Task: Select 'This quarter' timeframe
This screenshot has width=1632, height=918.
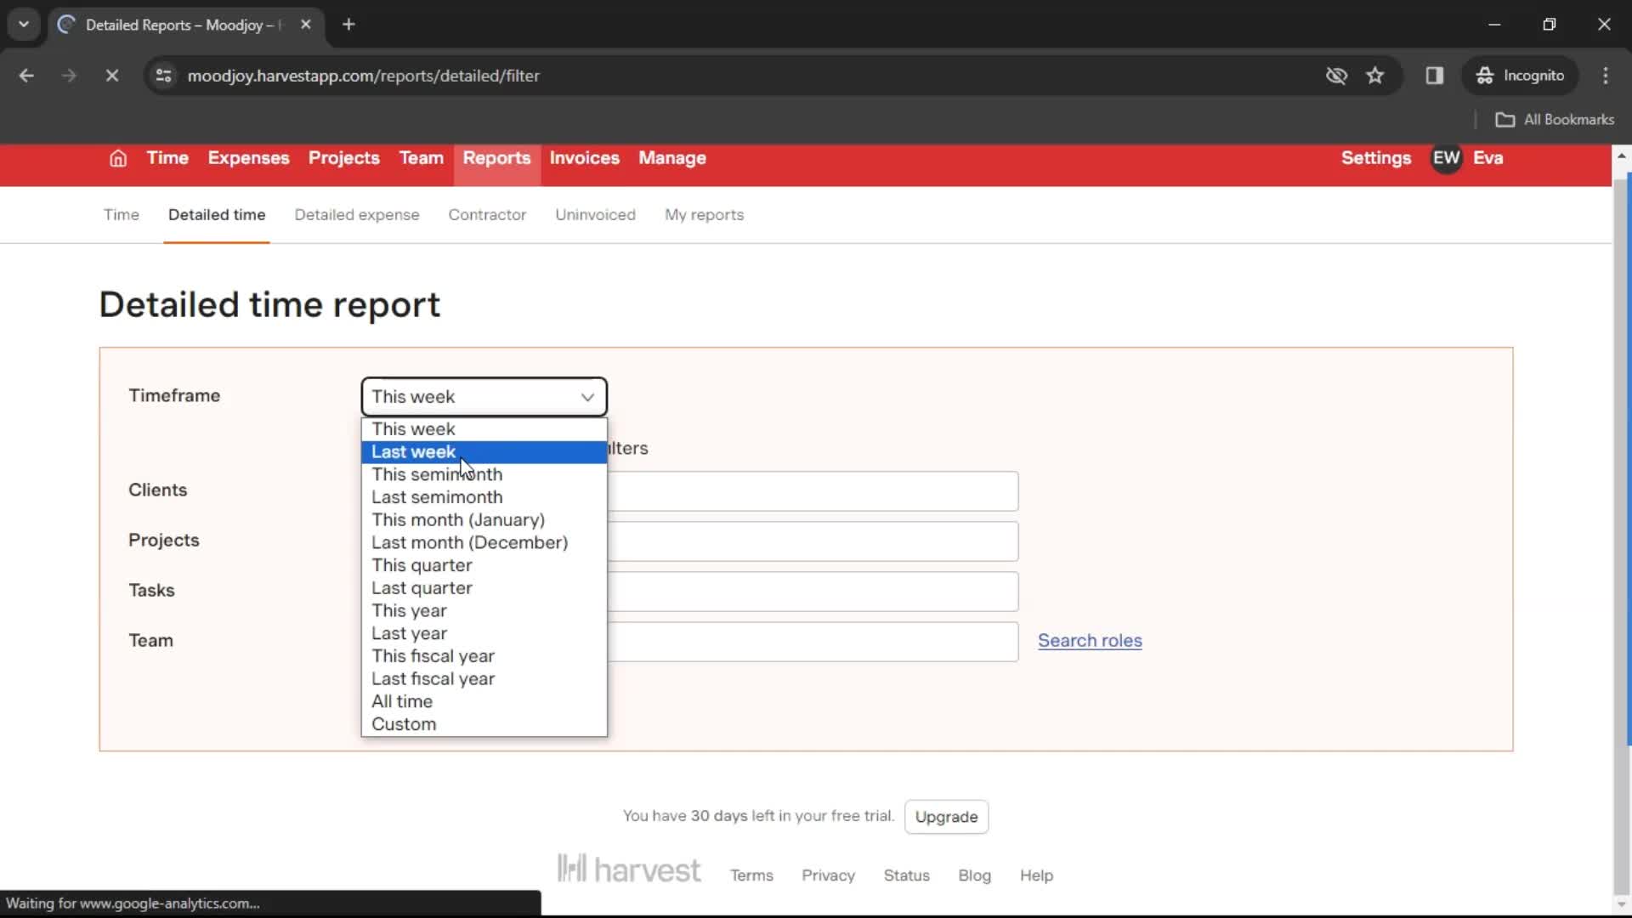Action: point(484,565)
